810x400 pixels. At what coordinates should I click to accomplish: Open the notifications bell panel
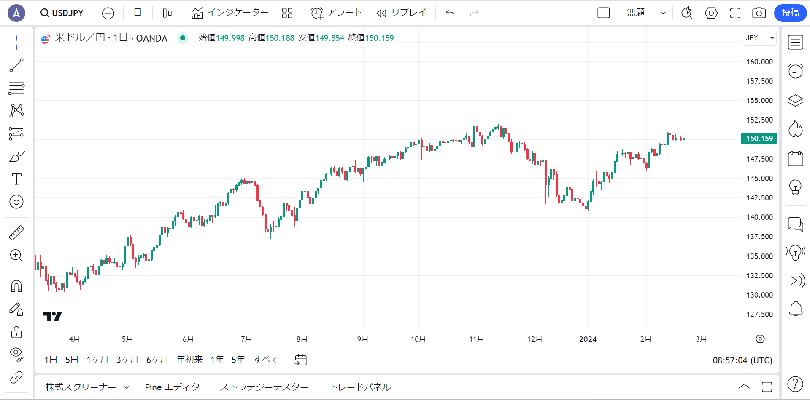(x=796, y=309)
